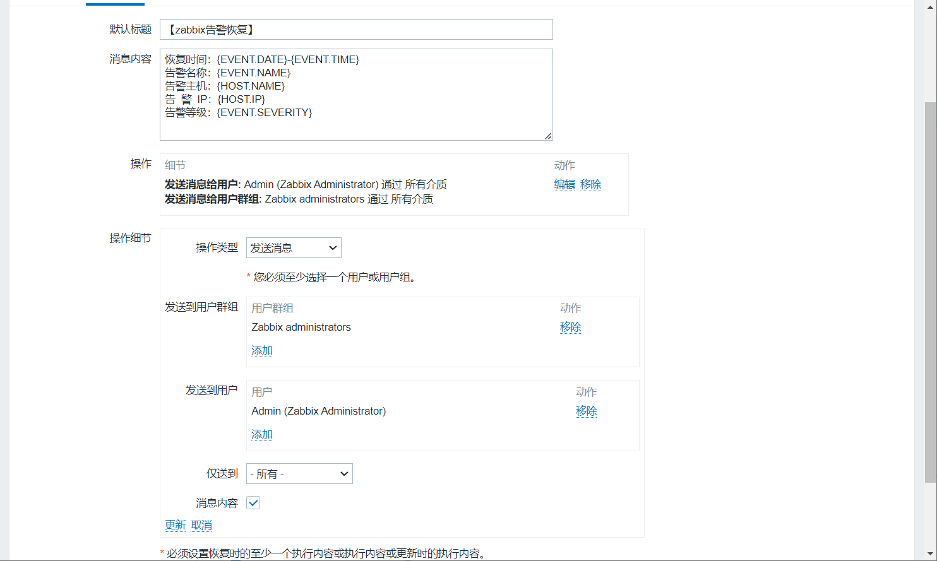
Task: Grab the textarea resize handle corner
Action: click(x=548, y=136)
